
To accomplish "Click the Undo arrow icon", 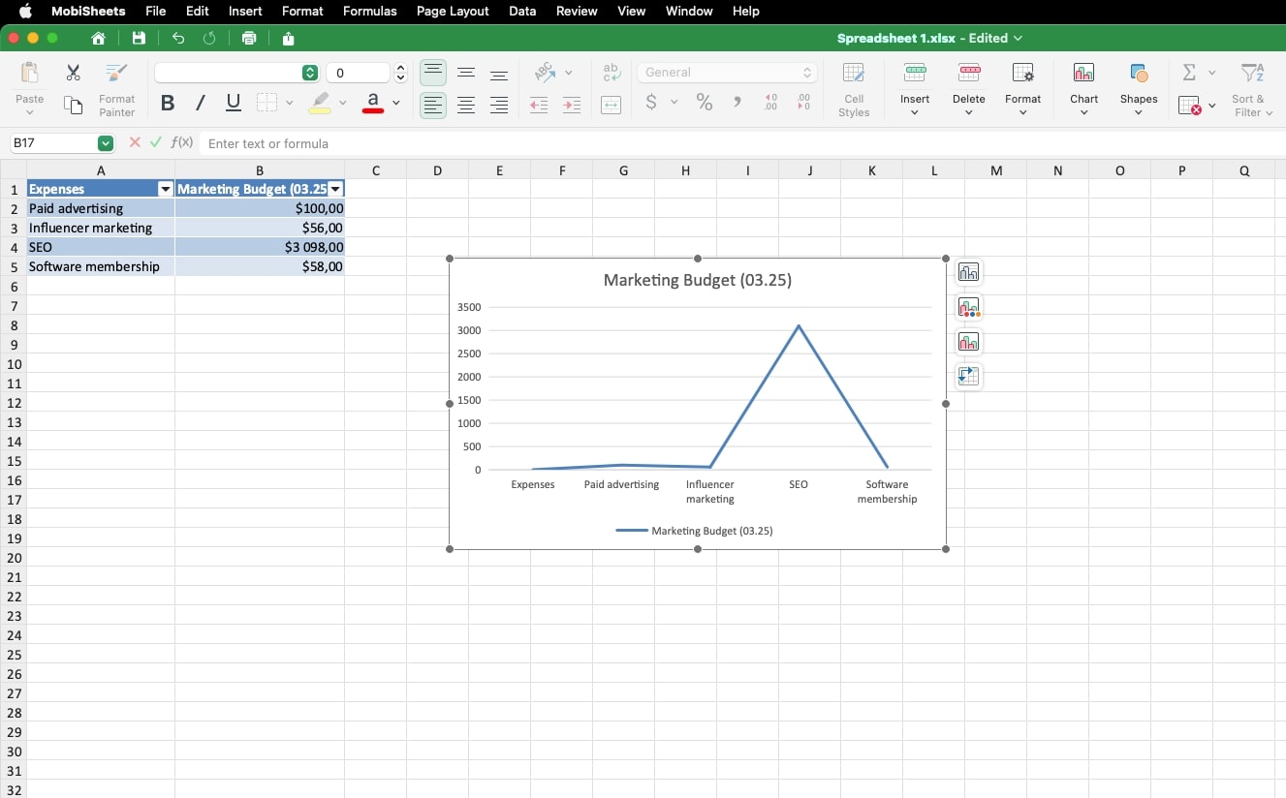I will [178, 39].
